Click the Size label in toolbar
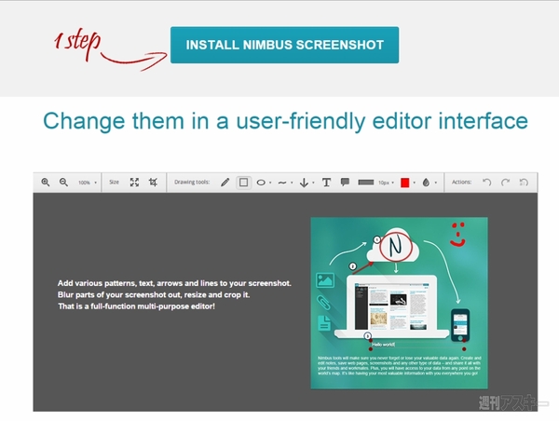This screenshot has width=559, height=421. 114,183
